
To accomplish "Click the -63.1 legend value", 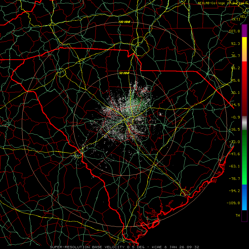I will (234, 166).
